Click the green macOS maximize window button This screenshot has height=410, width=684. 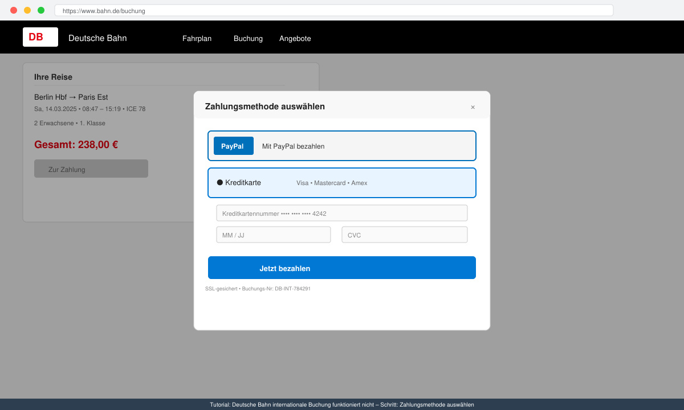[x=41, y=10]
